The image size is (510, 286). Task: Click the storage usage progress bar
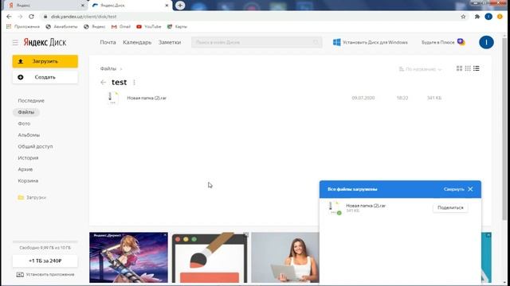[x=45, y=242]
